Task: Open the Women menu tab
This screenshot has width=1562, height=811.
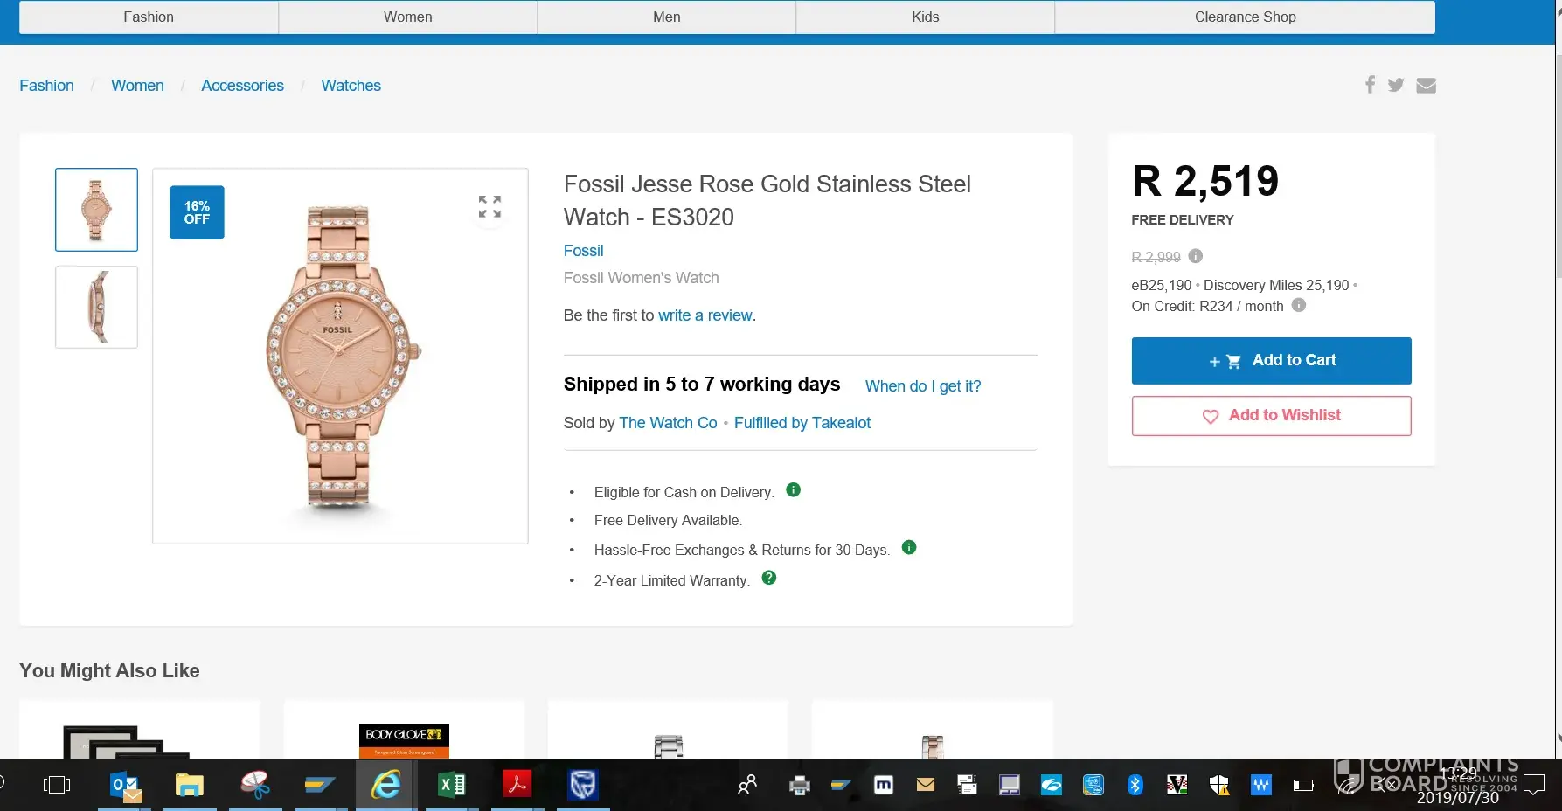Action: point(407,17)
